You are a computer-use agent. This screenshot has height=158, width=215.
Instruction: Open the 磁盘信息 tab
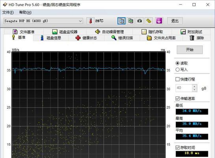point(51,38)
